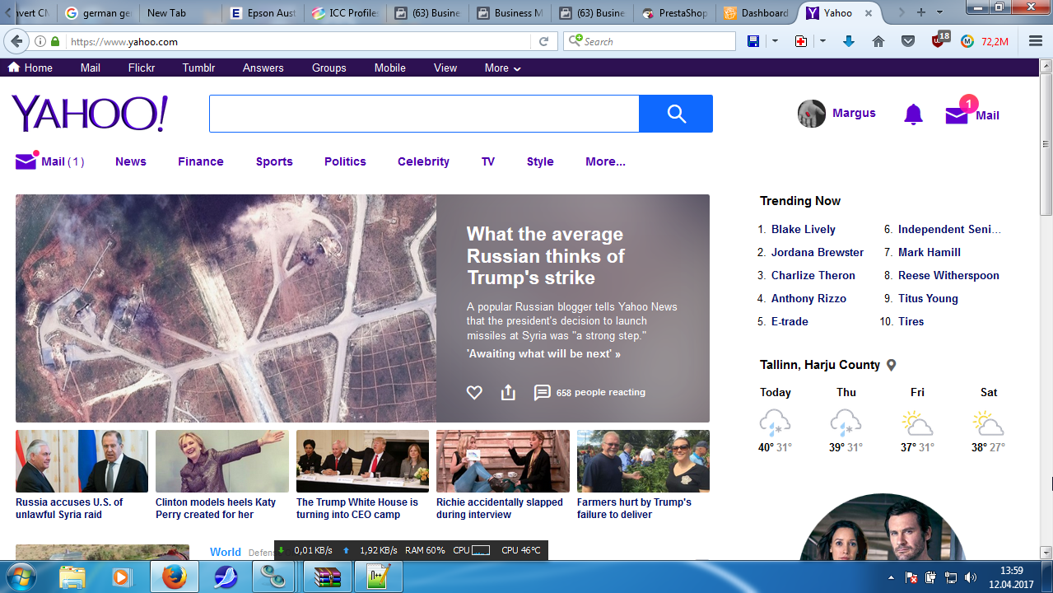This screenshot has width=1053, height=593.
Task: Open 'Russia accuses U.S.' story thumbnail
Action: click(x=82, y=461)
